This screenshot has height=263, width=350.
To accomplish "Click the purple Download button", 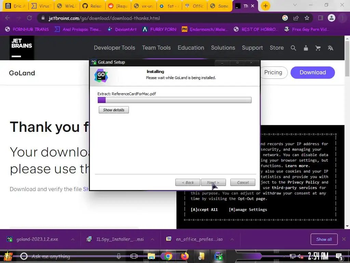I will tap(312, 73).
